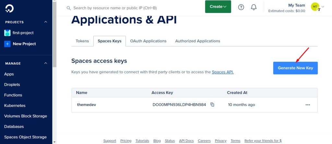
Task: Open the Status footer link
Action: point(170,141)
